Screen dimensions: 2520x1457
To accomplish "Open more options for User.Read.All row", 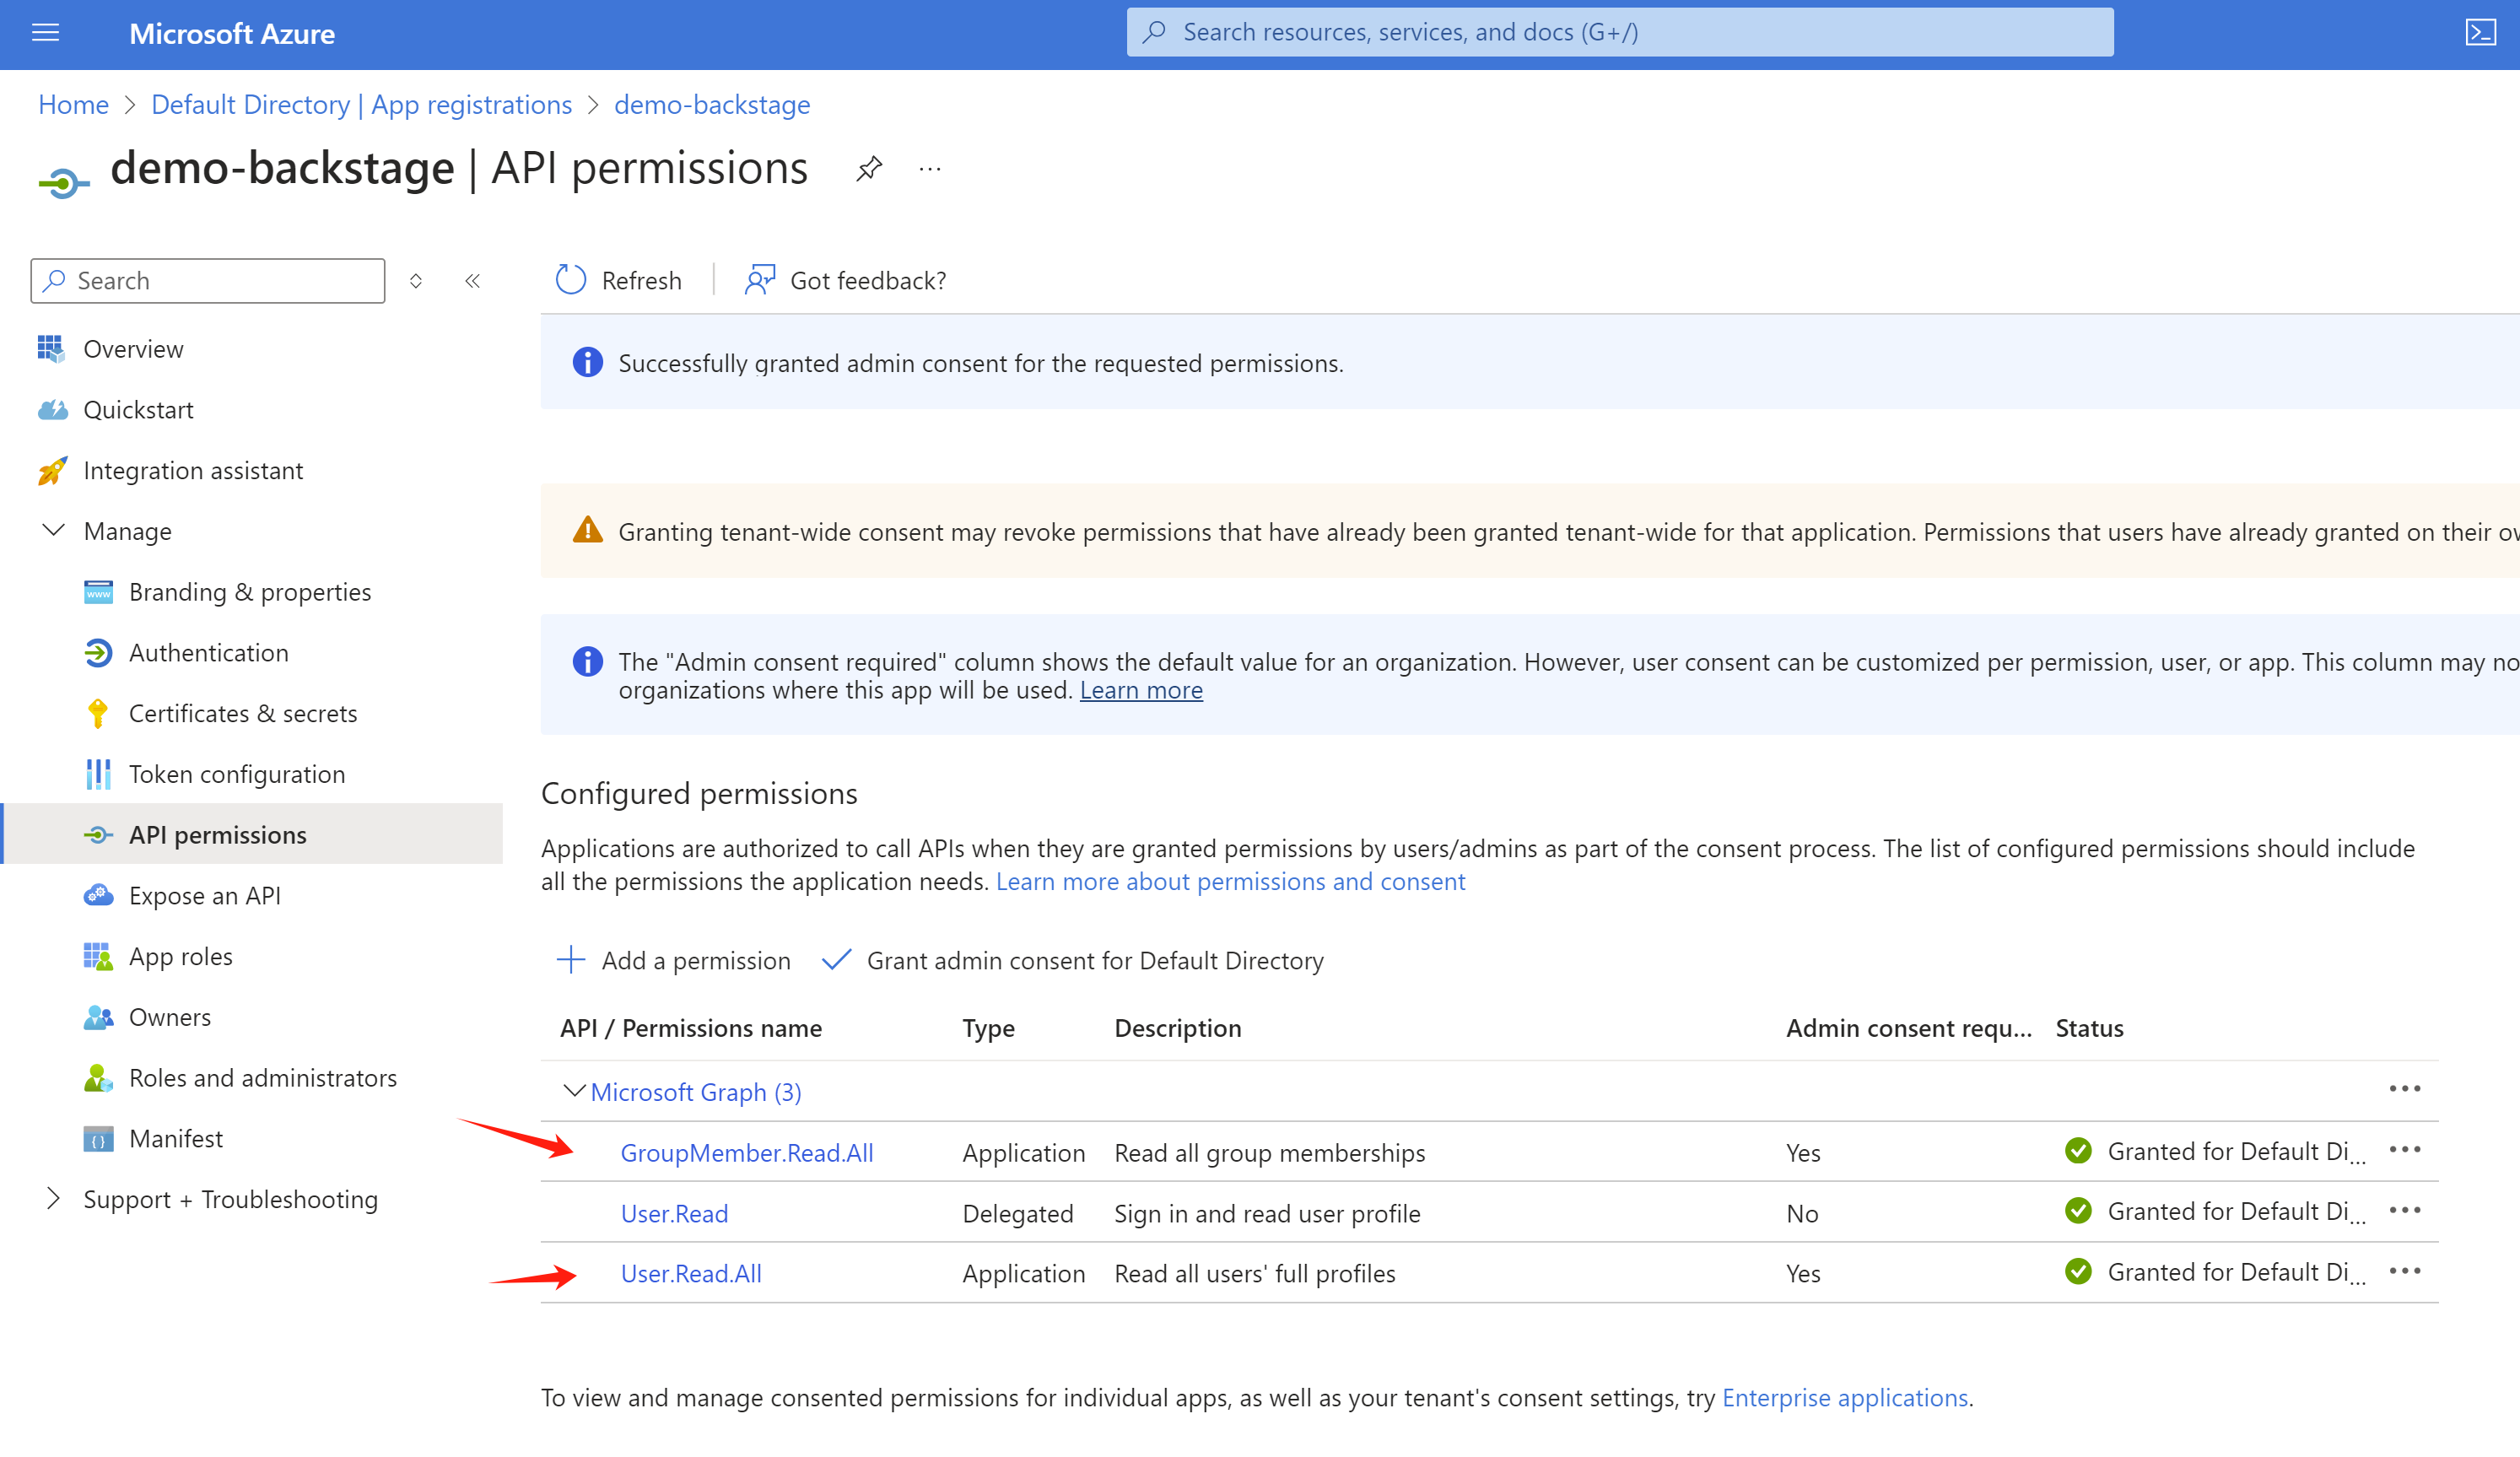I will click(x=2404, y=1271).
